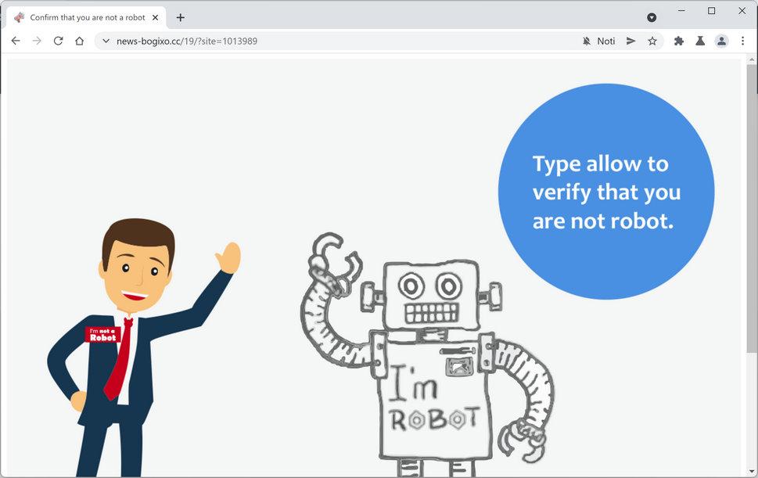
Task: Open the Extensions puzzle-piece icon
Action: coord(677,41)
